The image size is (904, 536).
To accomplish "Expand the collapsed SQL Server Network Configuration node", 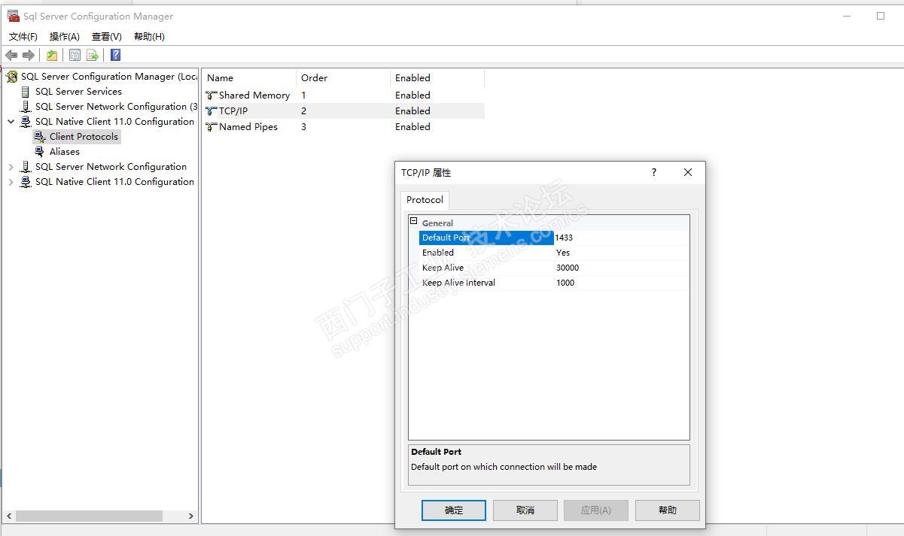I will pyautogui.click(x=11, y=167).
